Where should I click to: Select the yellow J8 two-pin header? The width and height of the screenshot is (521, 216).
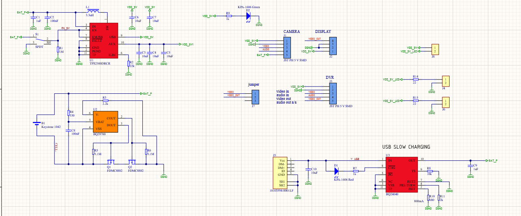[435, 50]
